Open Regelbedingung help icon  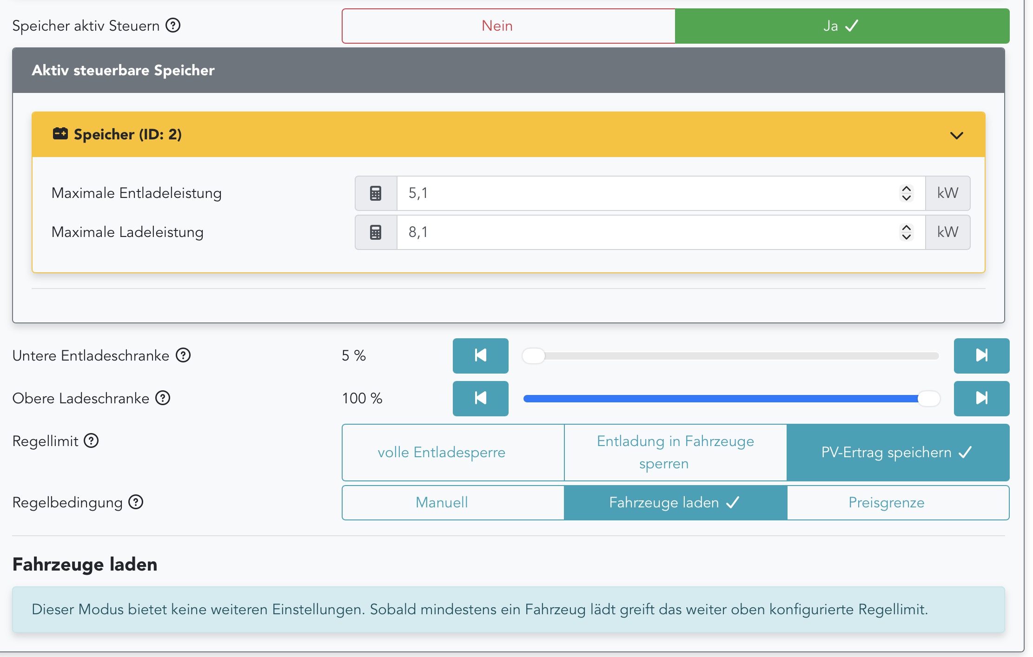[136, 502]
